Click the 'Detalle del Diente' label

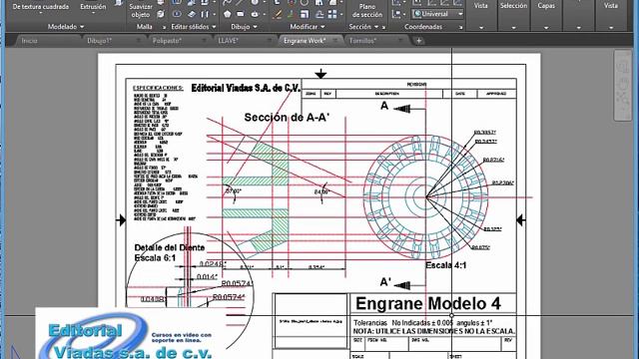[x=170, y=247]
